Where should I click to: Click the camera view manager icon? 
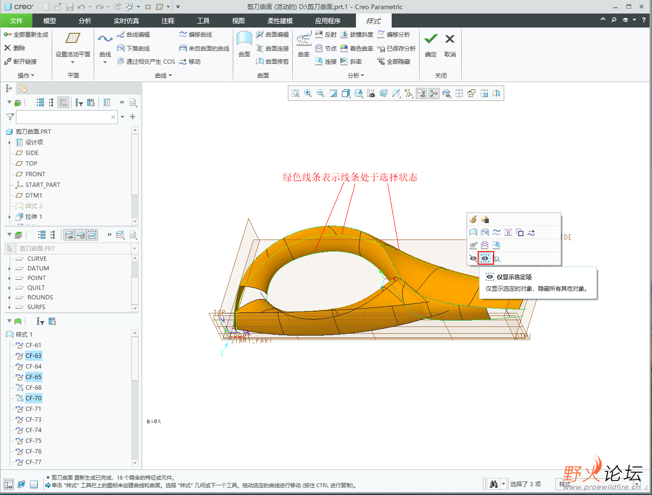tap(371, 94)
